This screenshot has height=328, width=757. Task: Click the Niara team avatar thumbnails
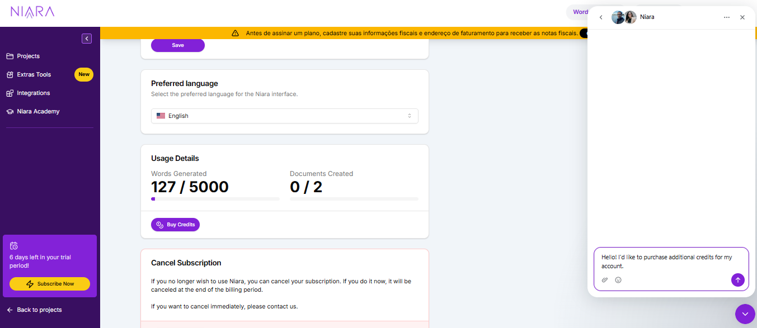coord(624,17)
